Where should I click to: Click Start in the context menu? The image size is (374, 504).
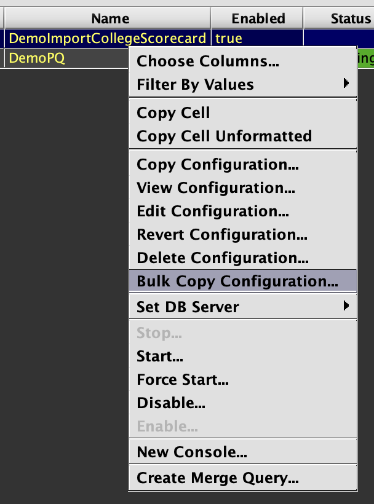[160, 356]
